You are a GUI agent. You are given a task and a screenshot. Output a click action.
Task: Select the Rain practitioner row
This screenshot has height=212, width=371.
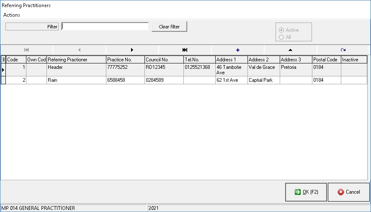[75, 80]
